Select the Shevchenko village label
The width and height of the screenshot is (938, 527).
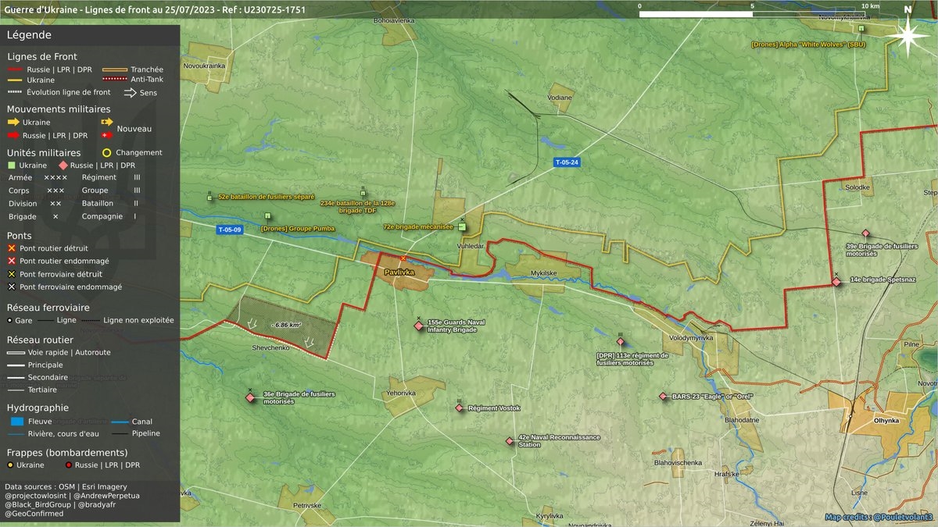click(x=270, y=347)
